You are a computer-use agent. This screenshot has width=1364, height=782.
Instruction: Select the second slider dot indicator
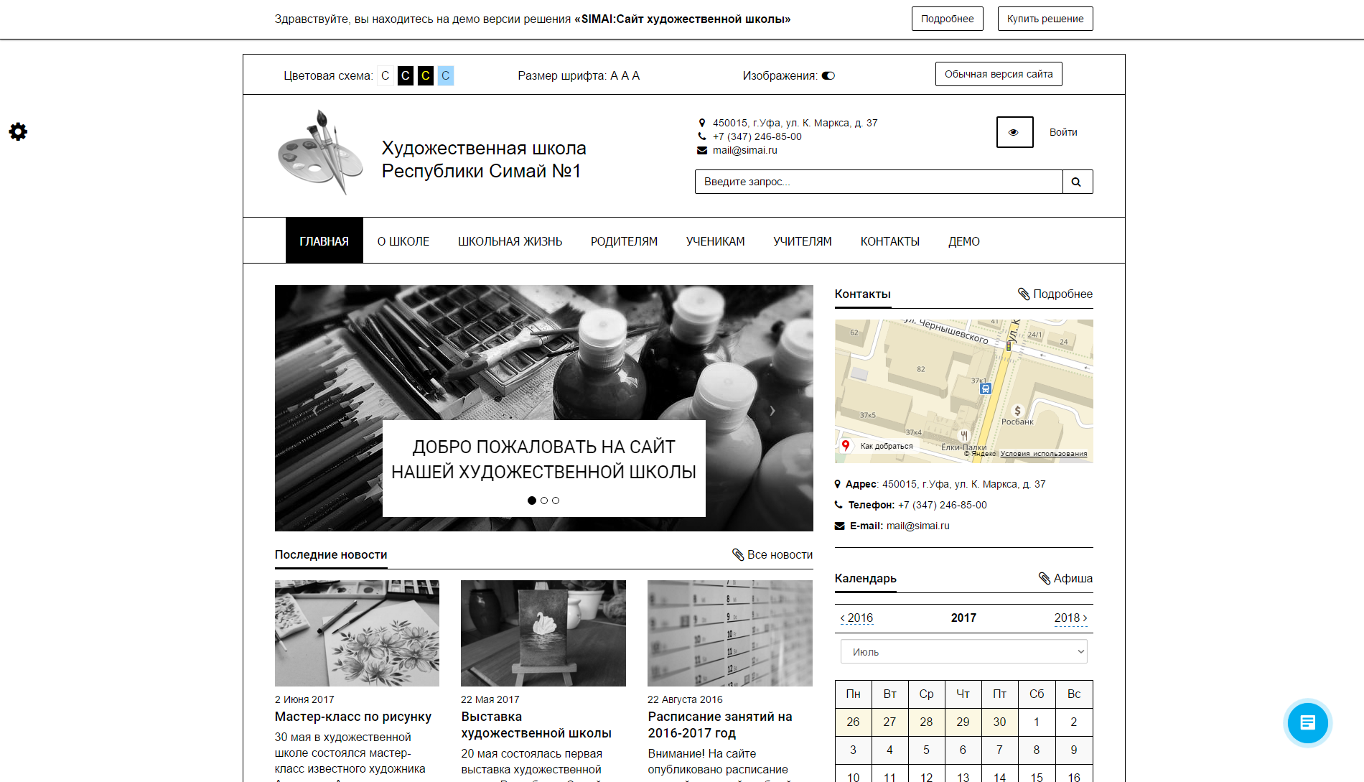pos(544,501)
